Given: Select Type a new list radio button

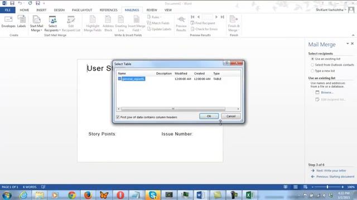Looking at the screenshot, I should (312, 71).
